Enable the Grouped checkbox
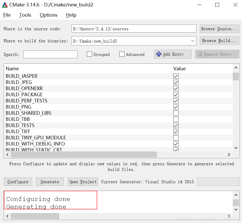 click(89, 54)
